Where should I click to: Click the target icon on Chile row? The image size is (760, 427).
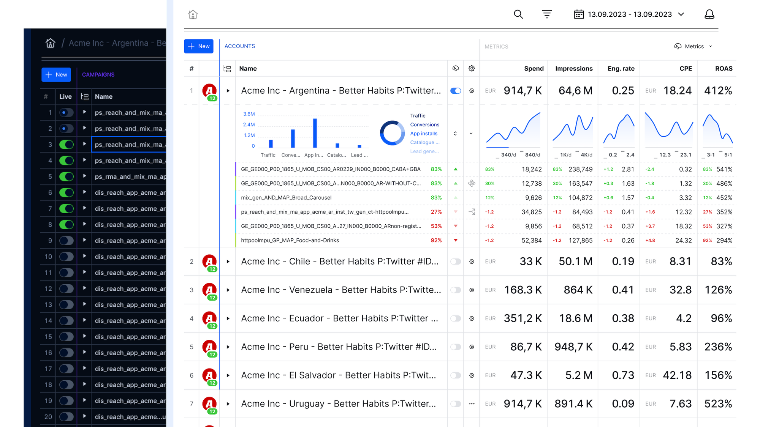click(x=472, y=262)
